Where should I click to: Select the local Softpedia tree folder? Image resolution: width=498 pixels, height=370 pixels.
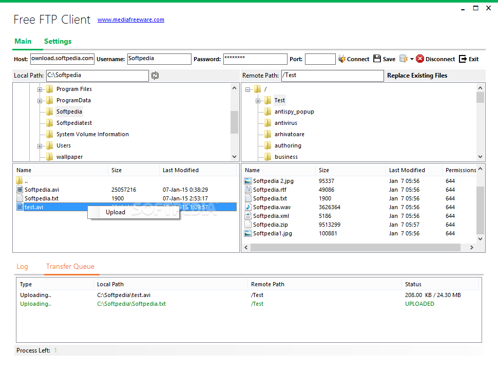point(69,112)
